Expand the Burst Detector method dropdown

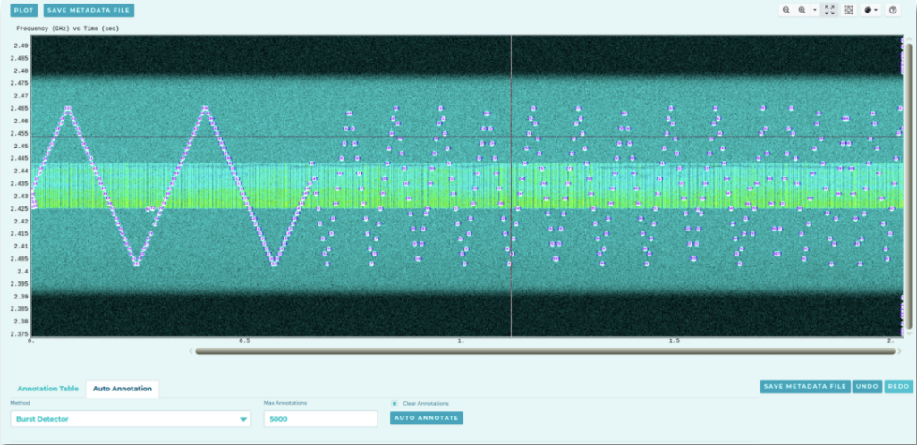(131, 419)
